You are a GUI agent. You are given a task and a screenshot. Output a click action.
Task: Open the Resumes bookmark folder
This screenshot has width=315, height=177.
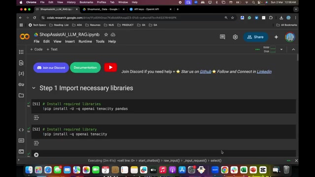pyautogui.click(x=93, y=25)
